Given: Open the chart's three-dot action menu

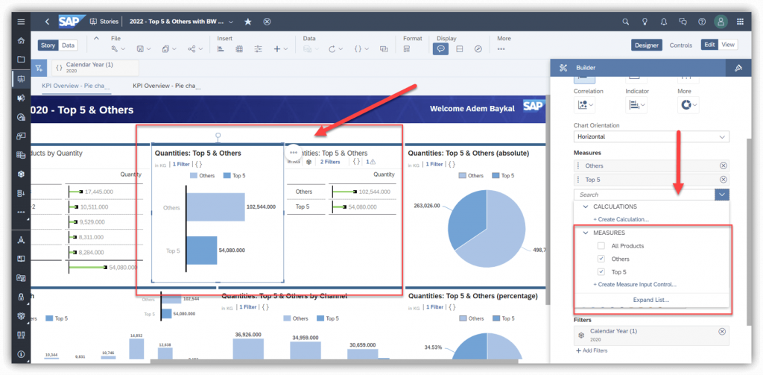Looking at the screenshot, I should [293, 152].
